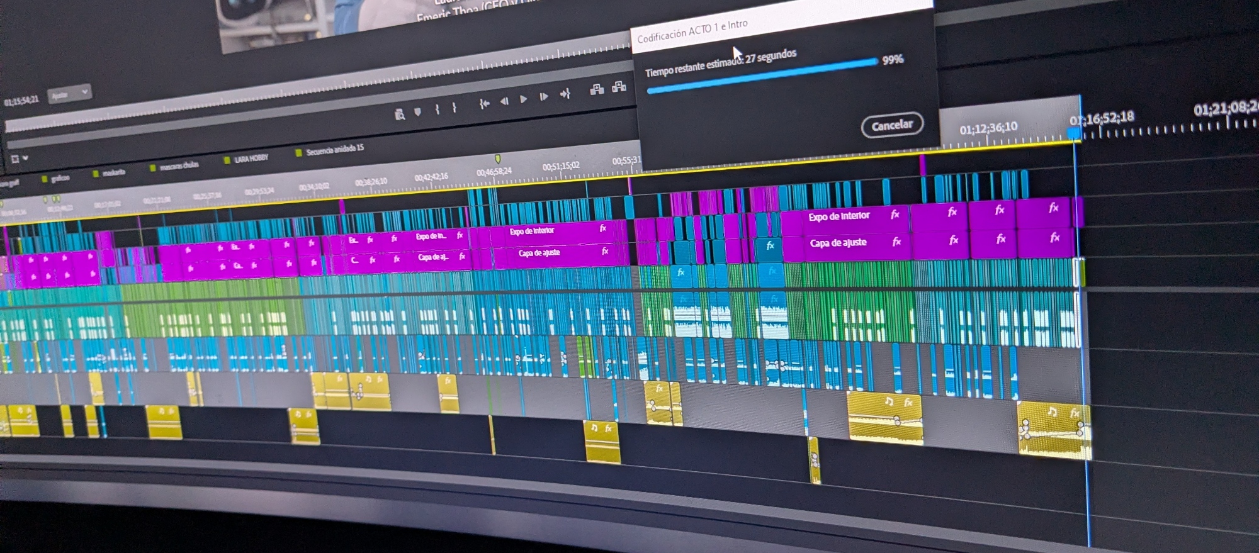The image size is (1259, 553).
Task: Click the green timeline marker on the ruler
Action: coord(497,159)
